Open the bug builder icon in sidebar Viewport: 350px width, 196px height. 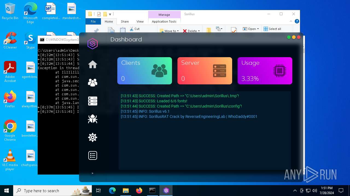tap(93, 119)
